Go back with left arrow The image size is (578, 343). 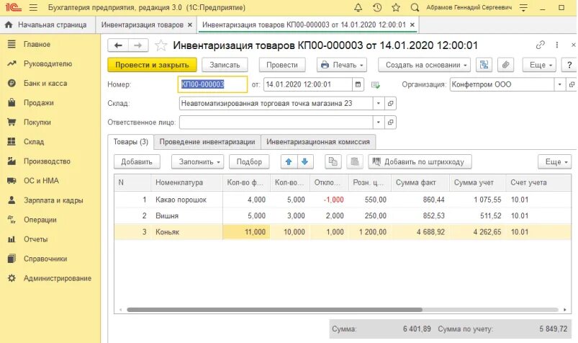coord(118,45)
